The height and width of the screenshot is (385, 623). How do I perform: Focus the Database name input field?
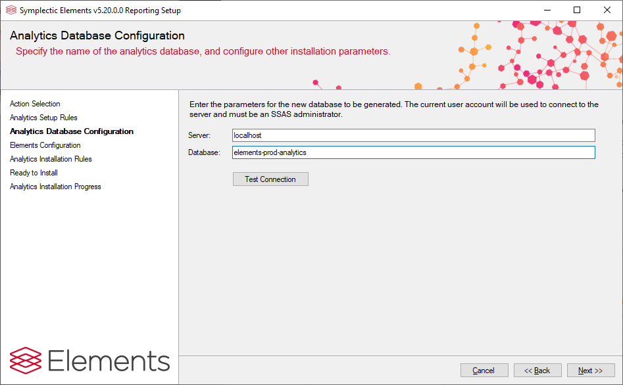pyautogui.click(x=414, y=152)
